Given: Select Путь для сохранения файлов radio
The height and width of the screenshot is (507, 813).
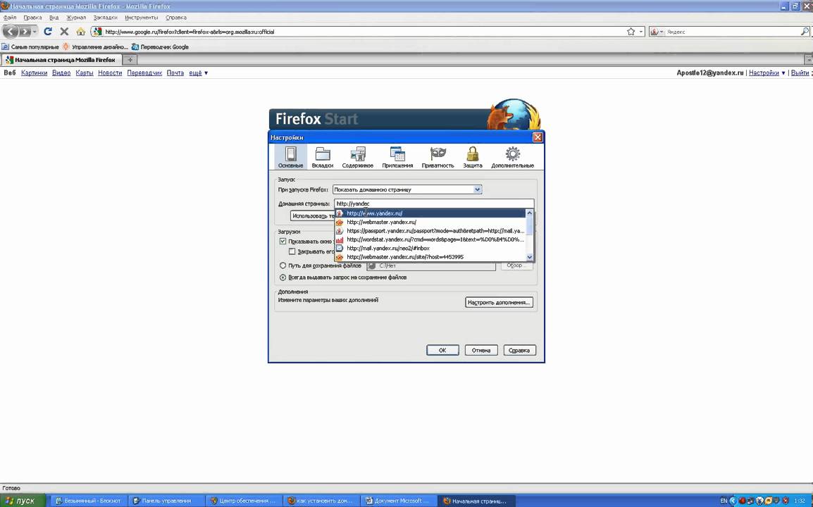Looking at the screenshot, I should click(x=283, y=265).
